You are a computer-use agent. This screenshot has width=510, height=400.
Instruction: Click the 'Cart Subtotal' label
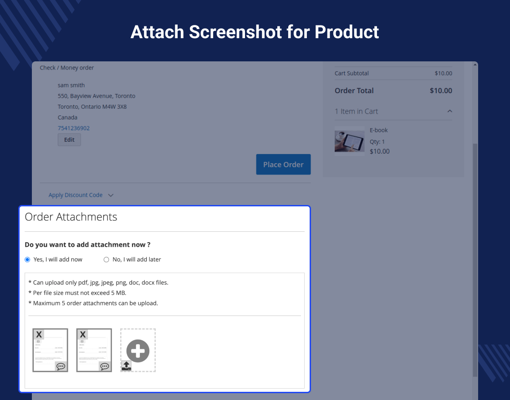click(352, 73)
